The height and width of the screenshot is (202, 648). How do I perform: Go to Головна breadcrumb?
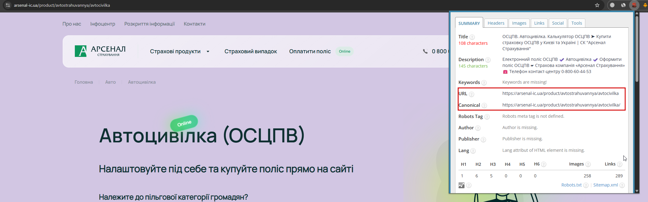pos(84,82)
